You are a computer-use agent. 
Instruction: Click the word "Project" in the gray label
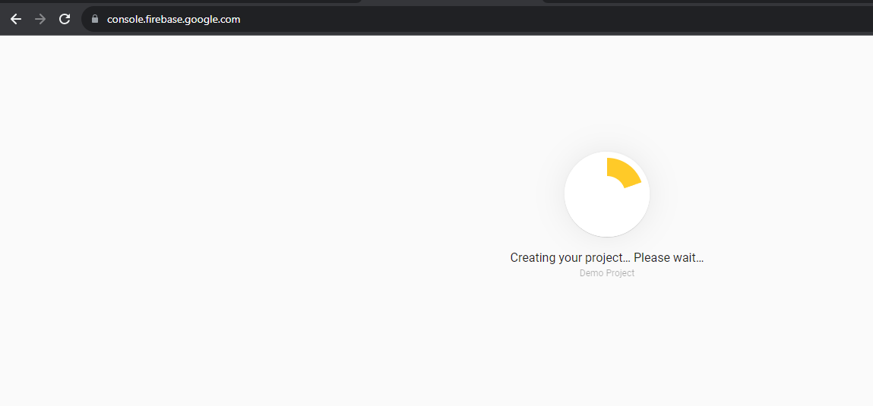(x=620, y=273)
